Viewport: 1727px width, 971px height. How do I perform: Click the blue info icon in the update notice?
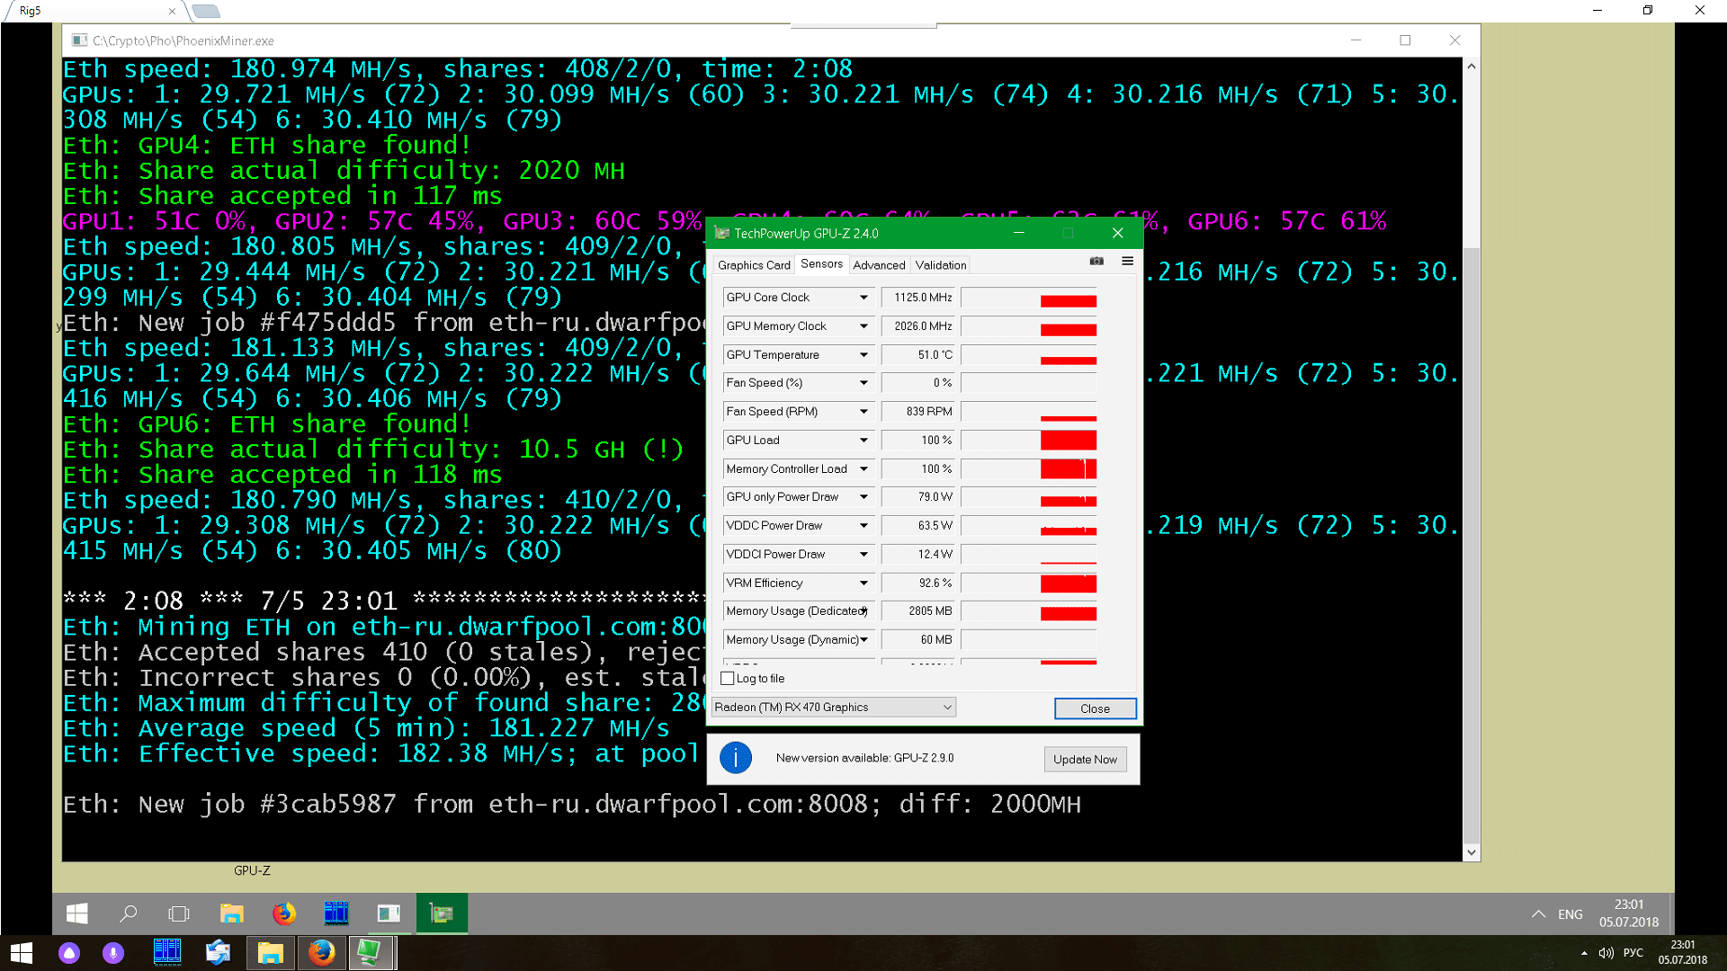[735, 758]
